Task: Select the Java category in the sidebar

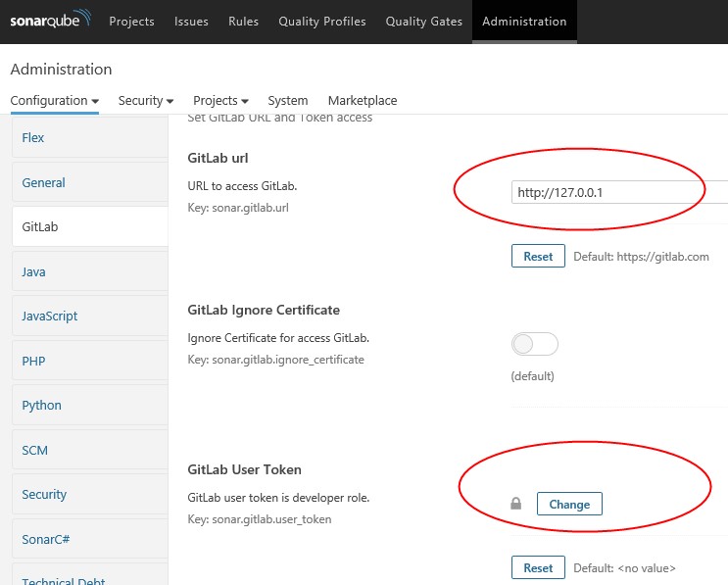Action: coord(90,271)
